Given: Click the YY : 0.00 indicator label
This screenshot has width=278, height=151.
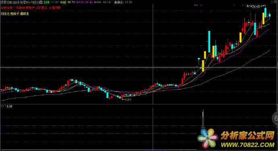Looking at the screenshot, I should (6, 106).
